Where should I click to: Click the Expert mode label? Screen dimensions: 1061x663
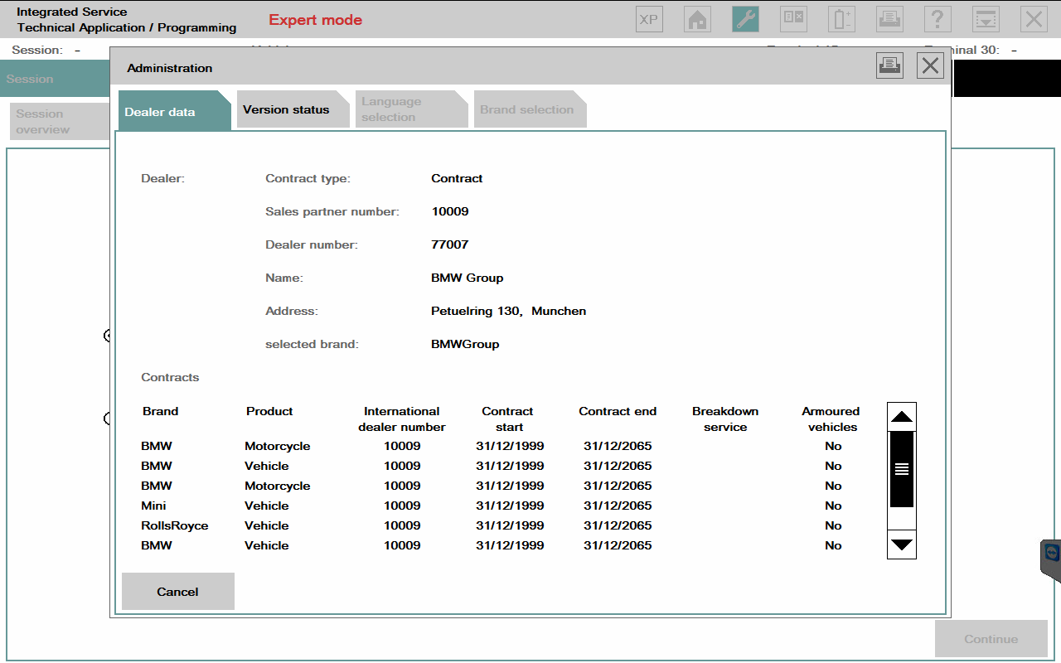[x=316, y=20]
